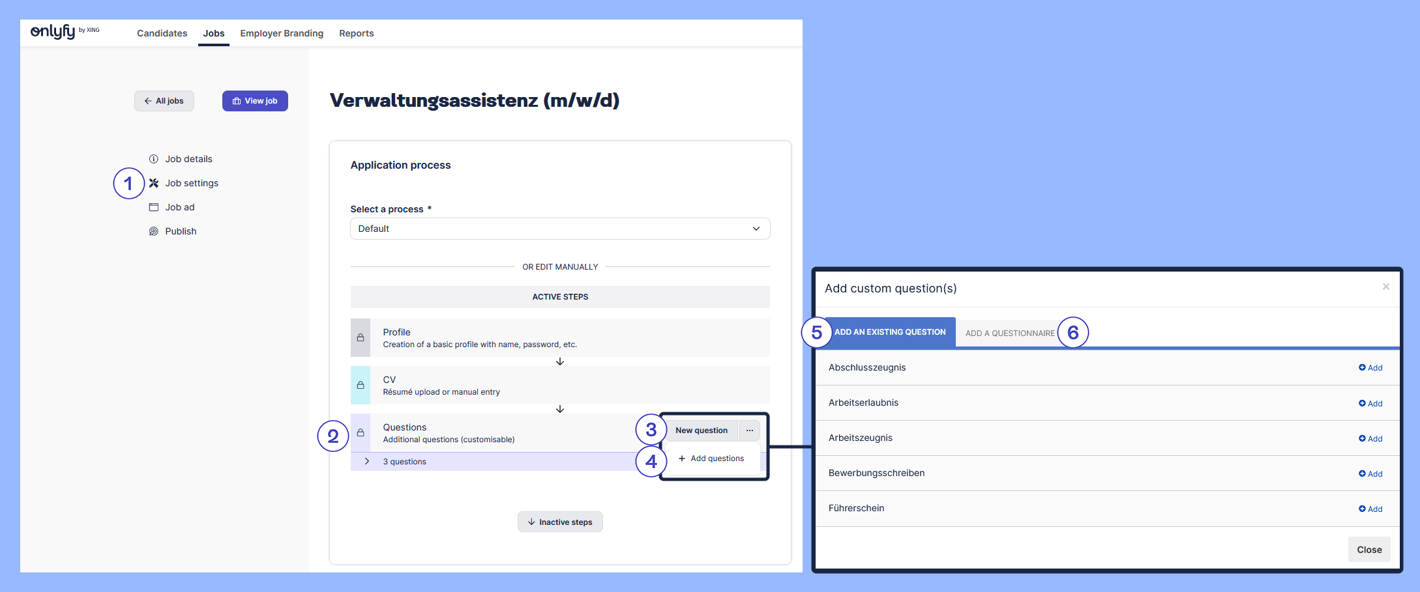The width and height of the screenshot is (1420, 592).
Task: Open the Candidates menu
Action: 162,33
